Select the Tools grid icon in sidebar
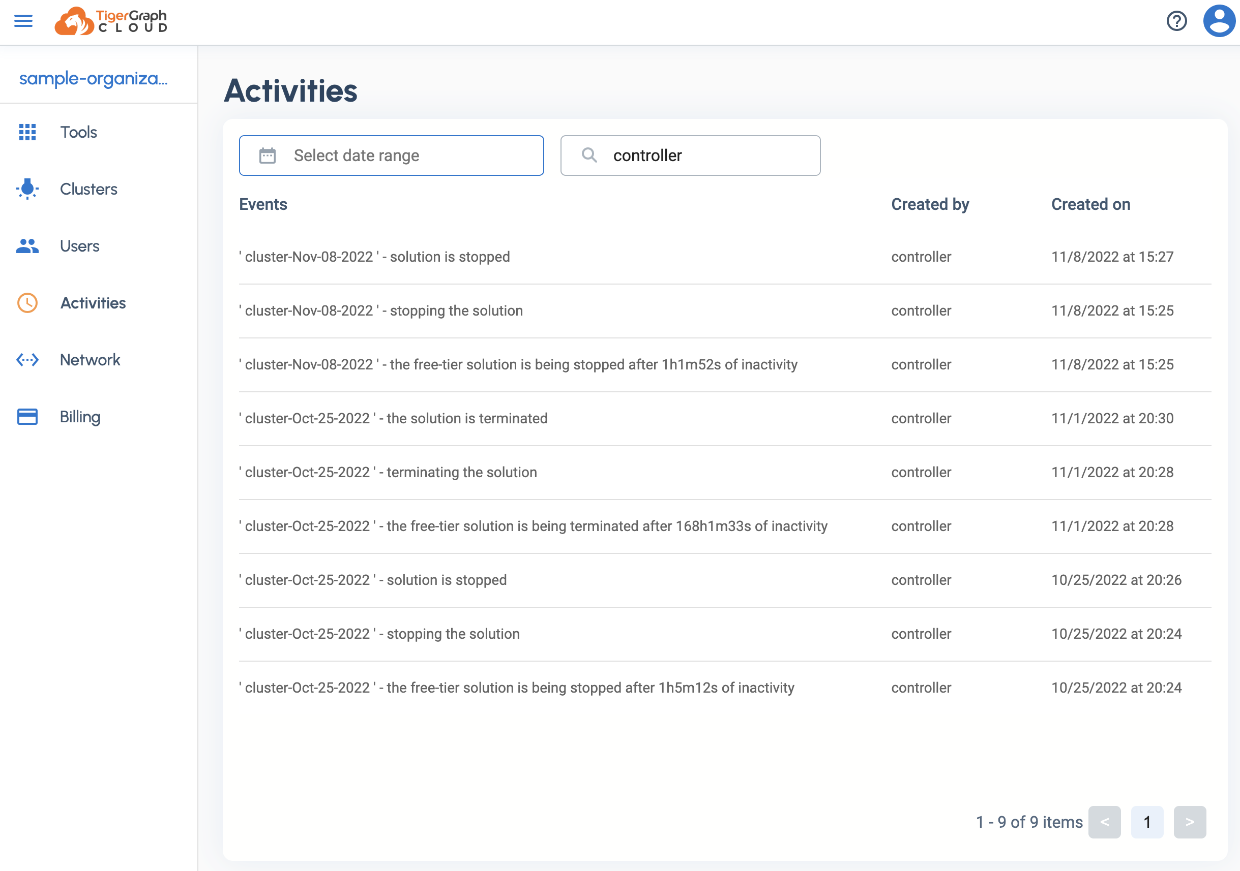 (27, 132)
